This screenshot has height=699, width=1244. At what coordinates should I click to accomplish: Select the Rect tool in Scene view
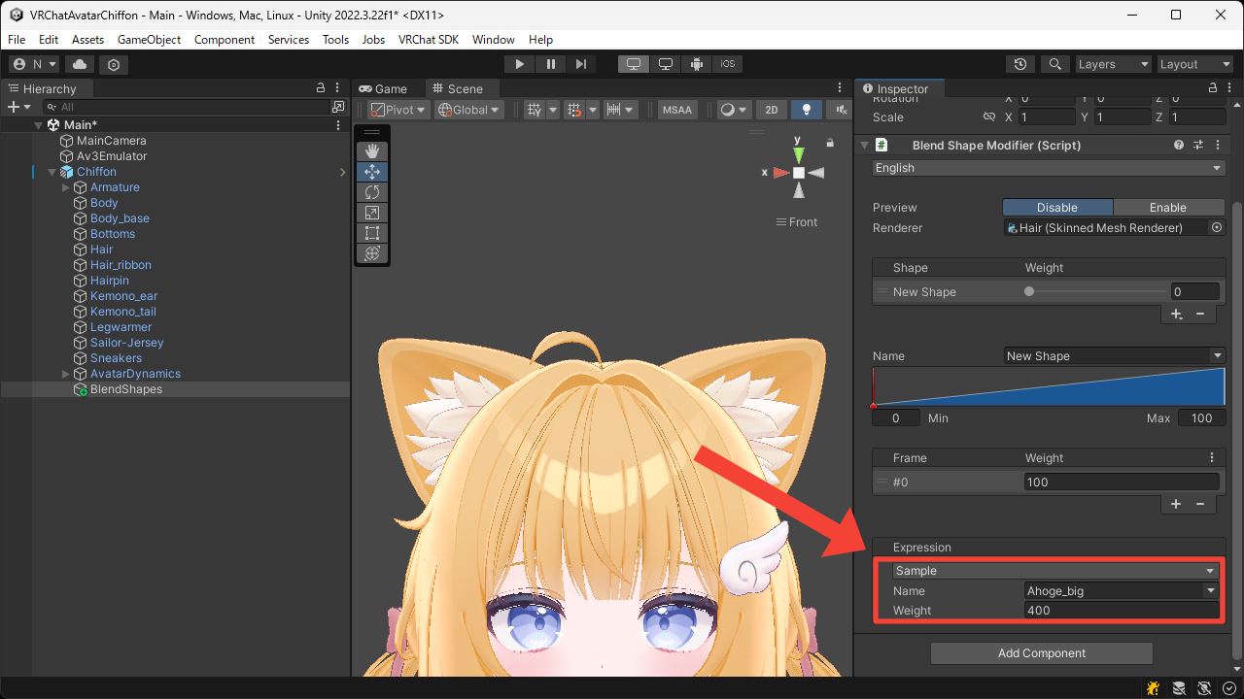click(x=371, y=233)
